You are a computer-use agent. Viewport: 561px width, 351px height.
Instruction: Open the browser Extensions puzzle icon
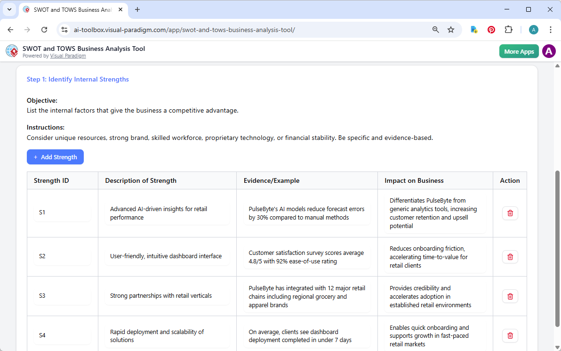508,29
